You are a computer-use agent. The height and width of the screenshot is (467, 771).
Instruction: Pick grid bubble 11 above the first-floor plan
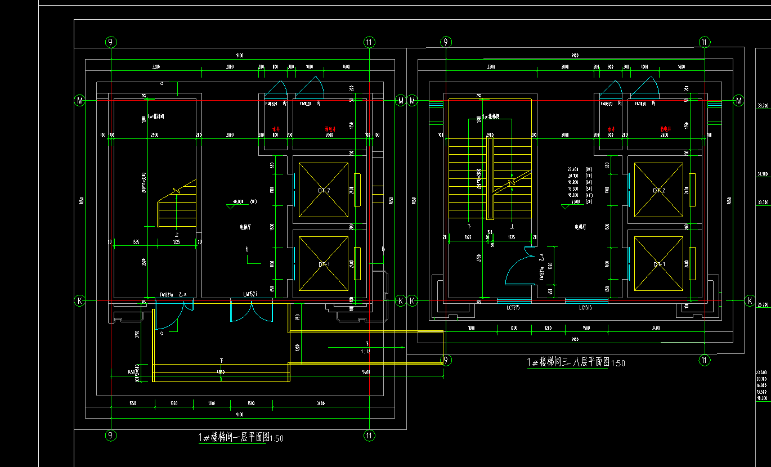coord(369,42)
